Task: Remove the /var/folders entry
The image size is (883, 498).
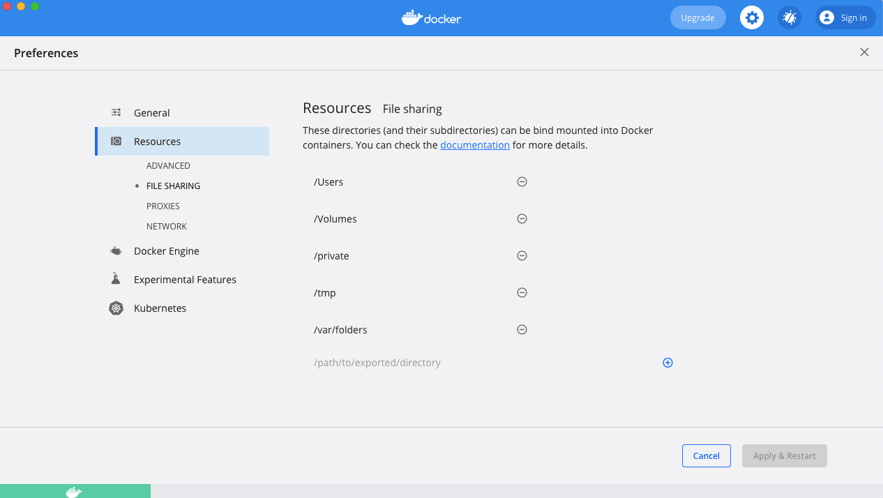Action: coord(522,329)
